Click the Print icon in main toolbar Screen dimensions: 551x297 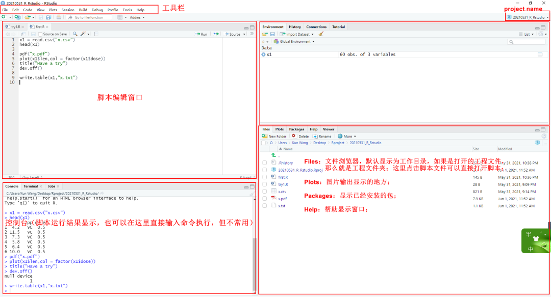point(59,17)
